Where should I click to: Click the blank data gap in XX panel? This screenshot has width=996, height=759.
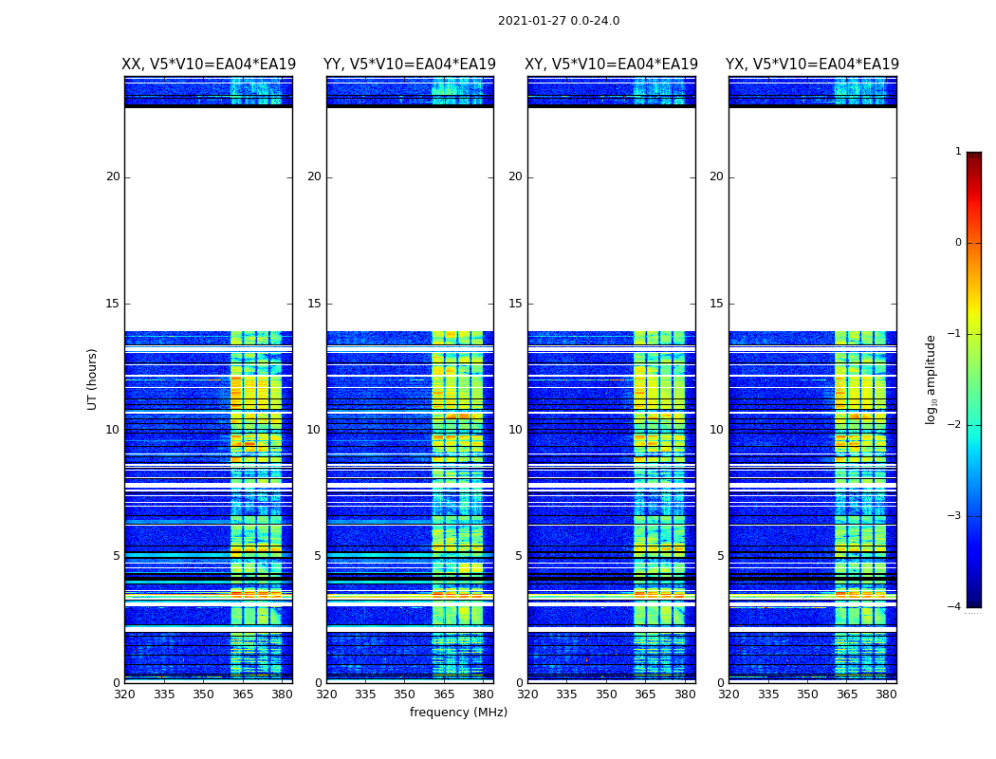coord(209,219)
